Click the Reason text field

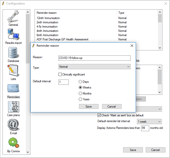[x=94, y=58]
